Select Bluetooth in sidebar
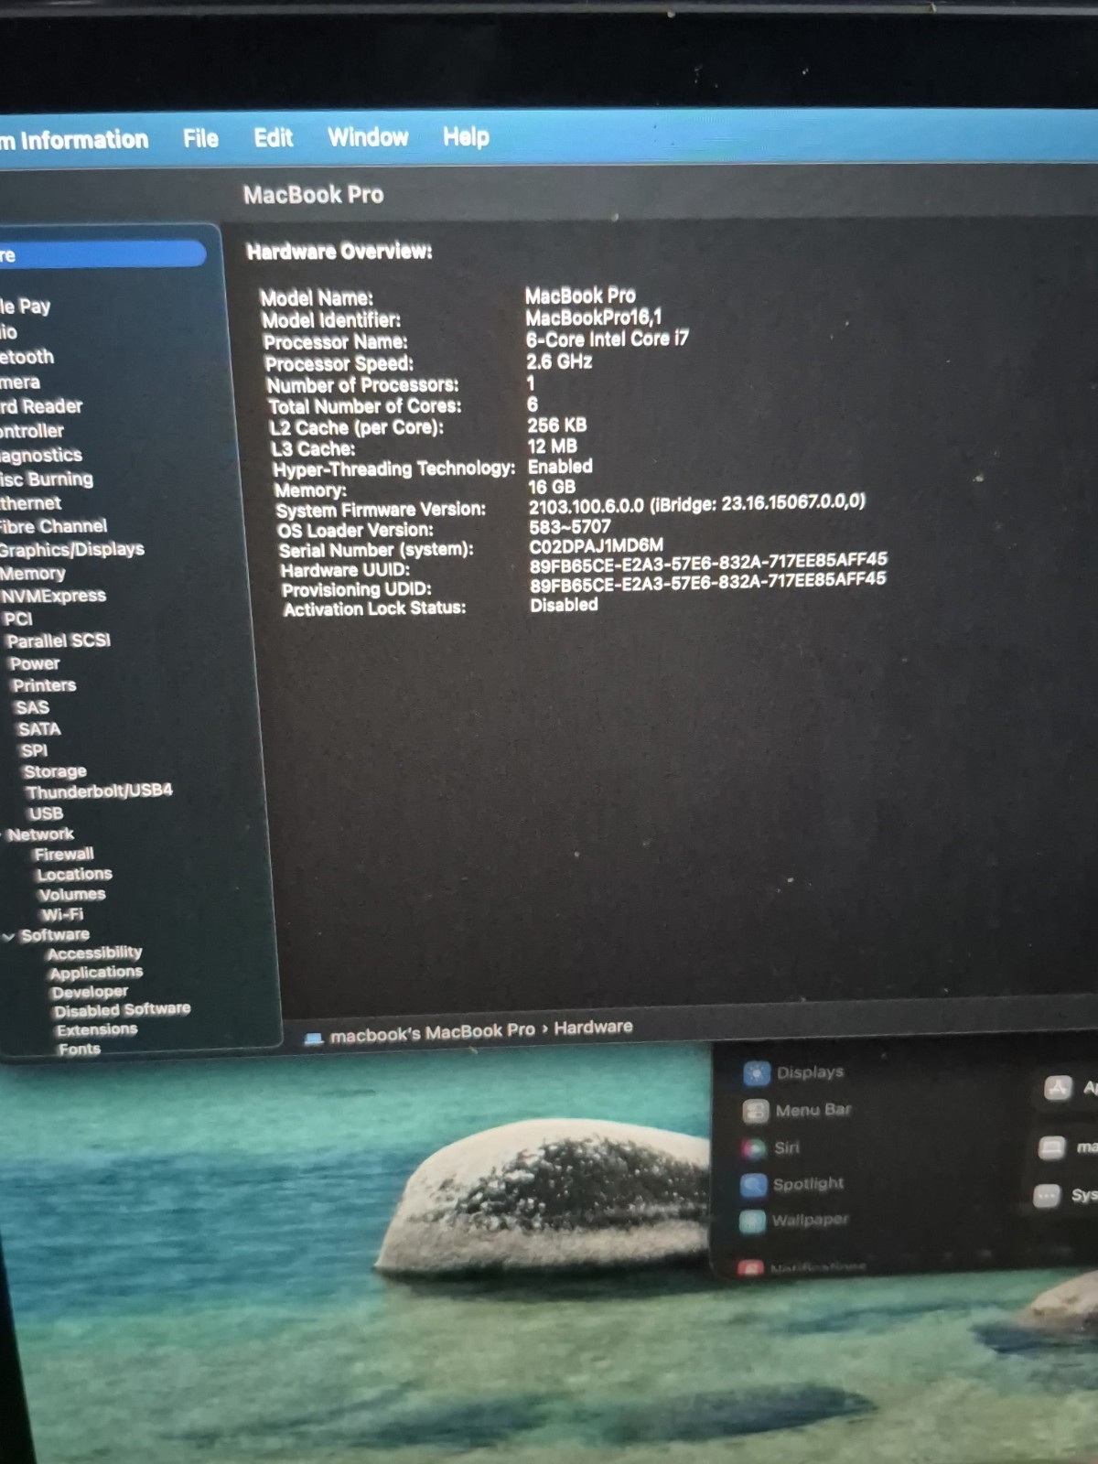This screenshot has height=1464, width=1098. 27,357
